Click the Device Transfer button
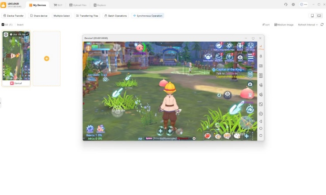The image size is (326, 195). click(14, 15)
